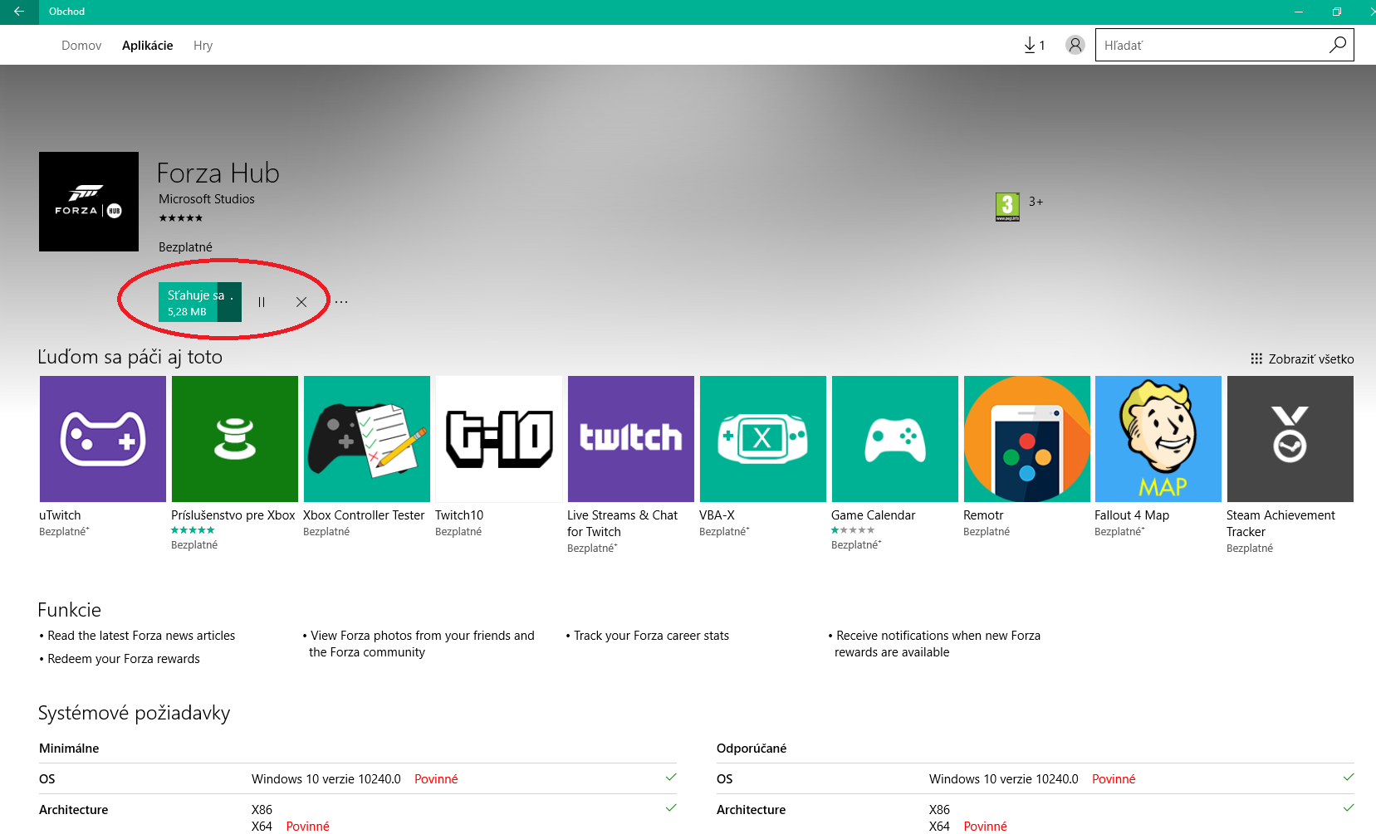Screen dimensions: 1376x834
Task: Click the Systémové požiadavky heading
Action: coord(135,713)
